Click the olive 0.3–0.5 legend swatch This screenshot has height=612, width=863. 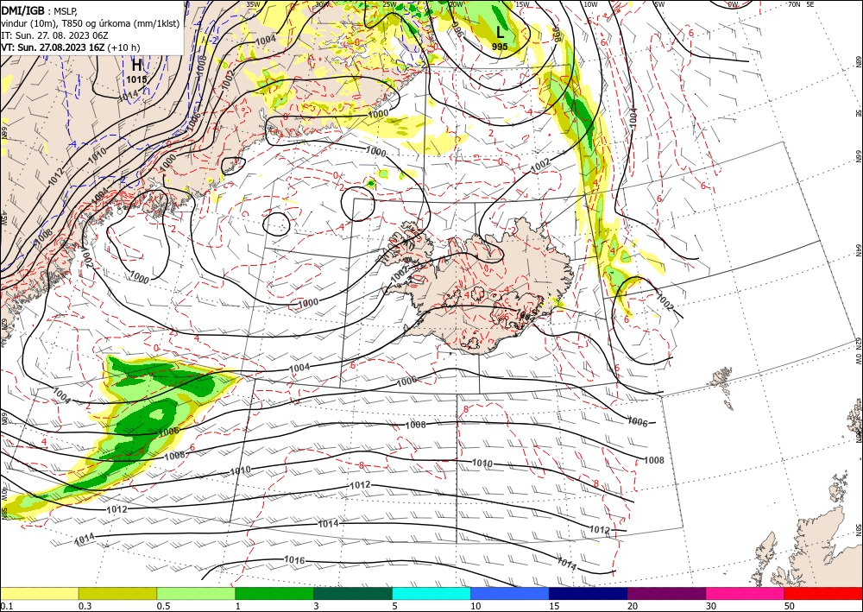[117, 593]
